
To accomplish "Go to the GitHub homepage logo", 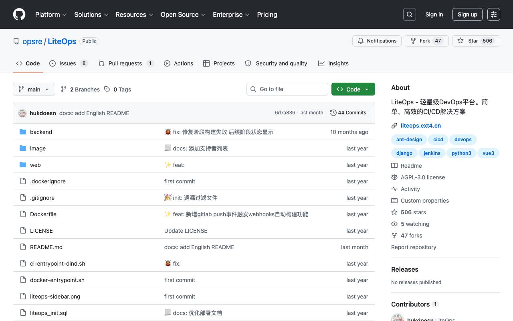I will pyautogui.click(x=19, y=14).
